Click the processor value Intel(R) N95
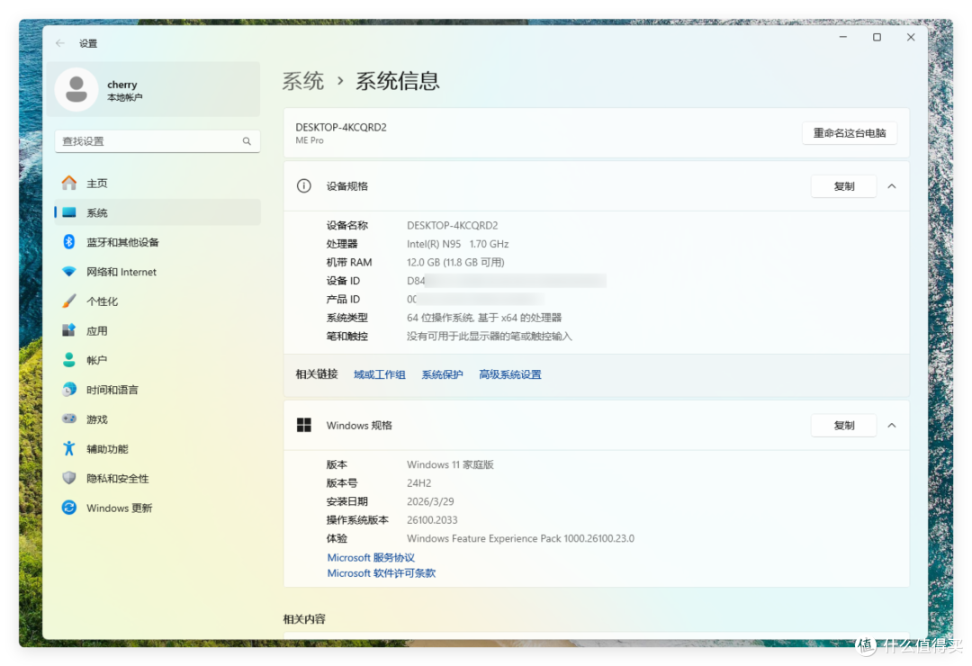 pos(457,244)
